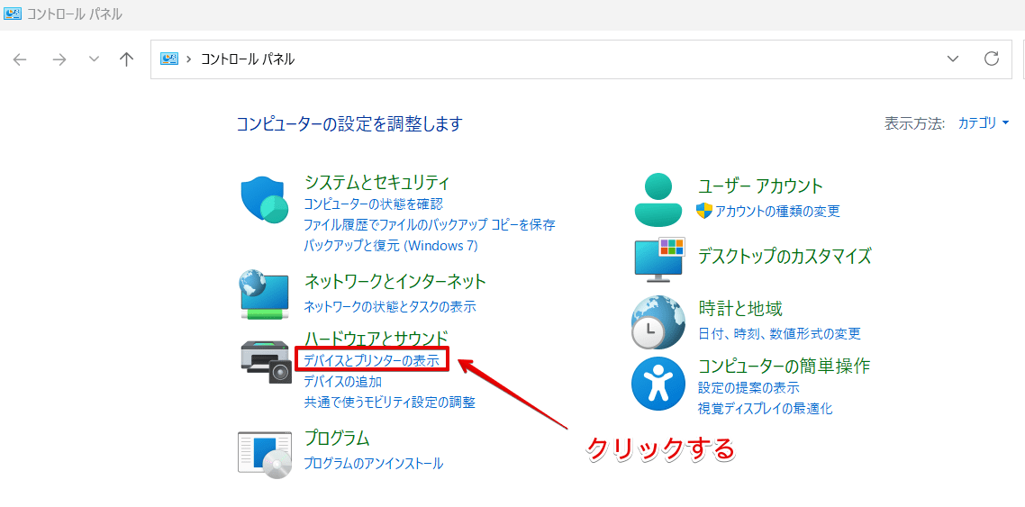Open ファイル履歴でファイルのバックアップ コピーを保存 link
The image size is (1025, 507).
(430, 225)
